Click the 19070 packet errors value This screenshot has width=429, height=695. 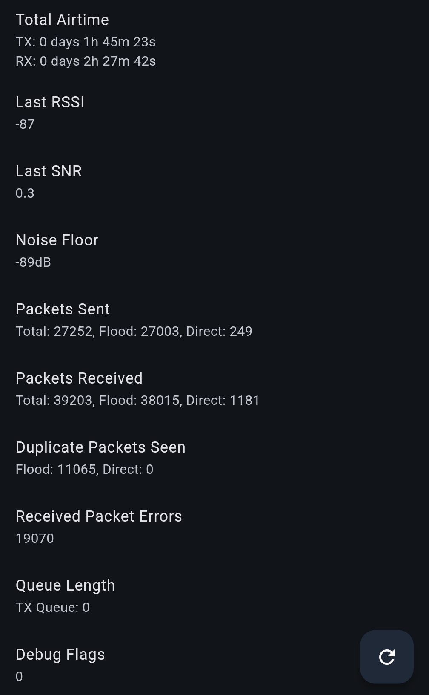pos(35,539)
